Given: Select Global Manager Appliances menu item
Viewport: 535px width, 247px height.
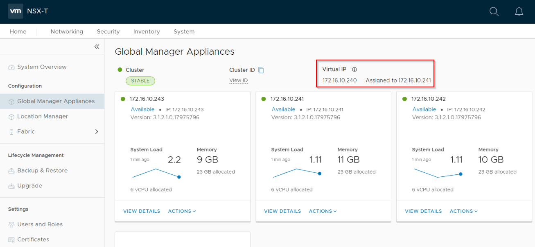Looking at the screenshot, I should pos(52,101).
